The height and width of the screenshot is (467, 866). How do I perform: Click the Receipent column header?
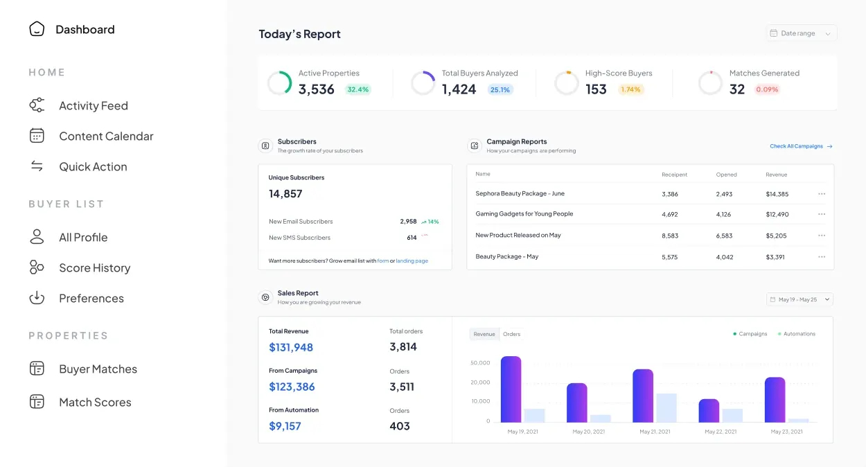pyautogui.click(x=674, y=175)
